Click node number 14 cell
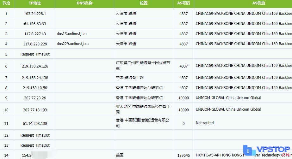The image size is (292, 159). (x=6, y=155)
